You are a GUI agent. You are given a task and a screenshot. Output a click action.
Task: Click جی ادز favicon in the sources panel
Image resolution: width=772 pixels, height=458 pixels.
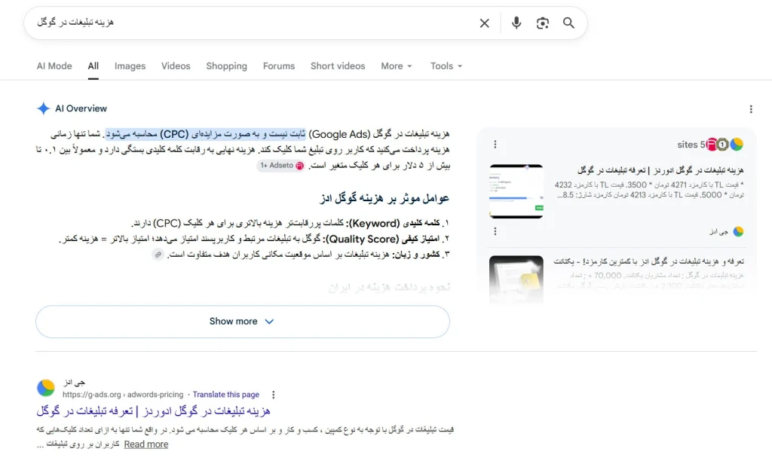(738, 231)
